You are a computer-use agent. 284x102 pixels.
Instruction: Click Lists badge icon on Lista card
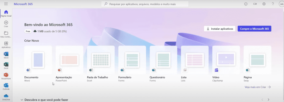tap(185, 70)
